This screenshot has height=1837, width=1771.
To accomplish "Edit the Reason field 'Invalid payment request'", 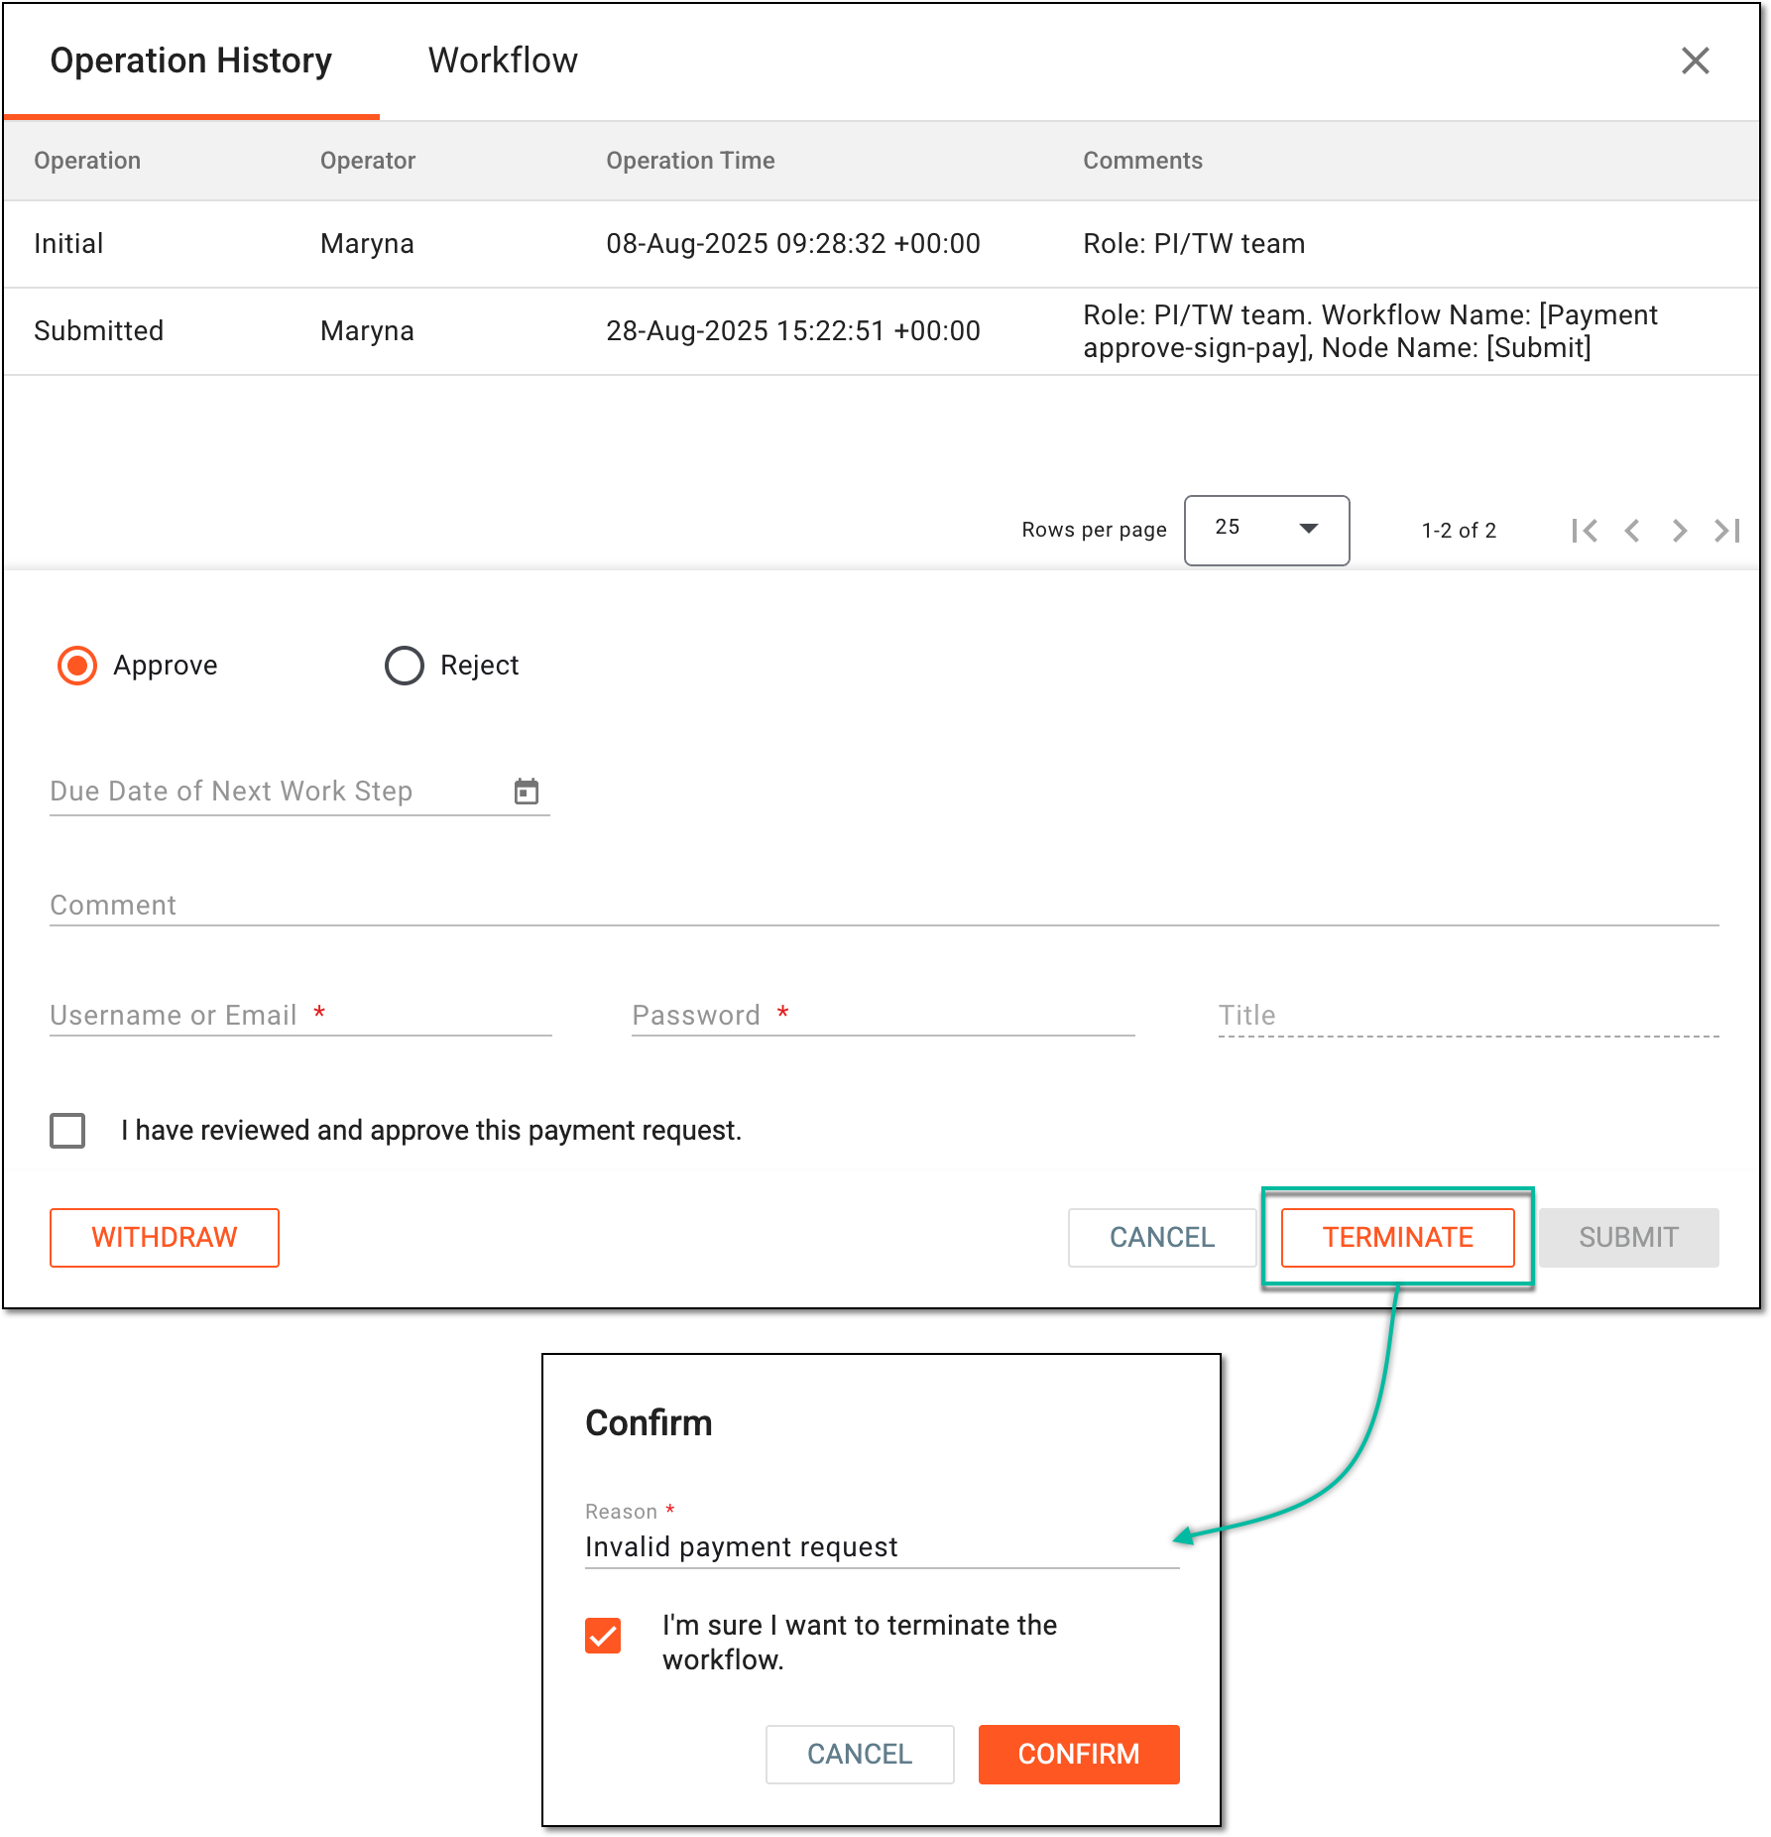I will point(882,1546).
